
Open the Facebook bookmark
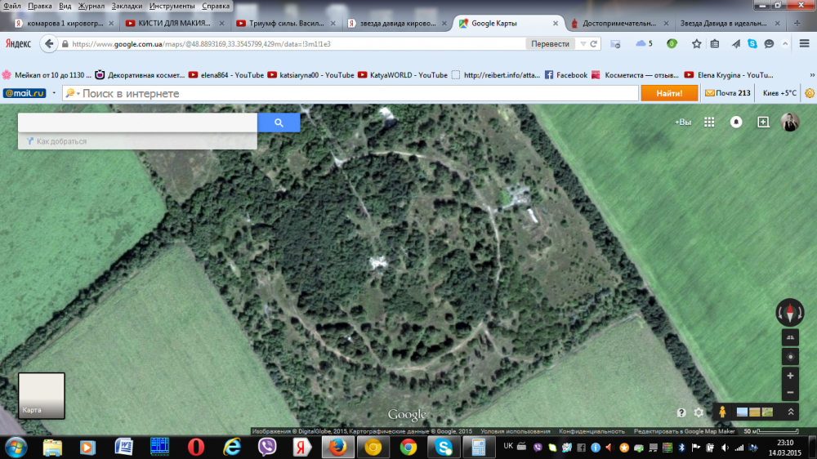point(566,75)
